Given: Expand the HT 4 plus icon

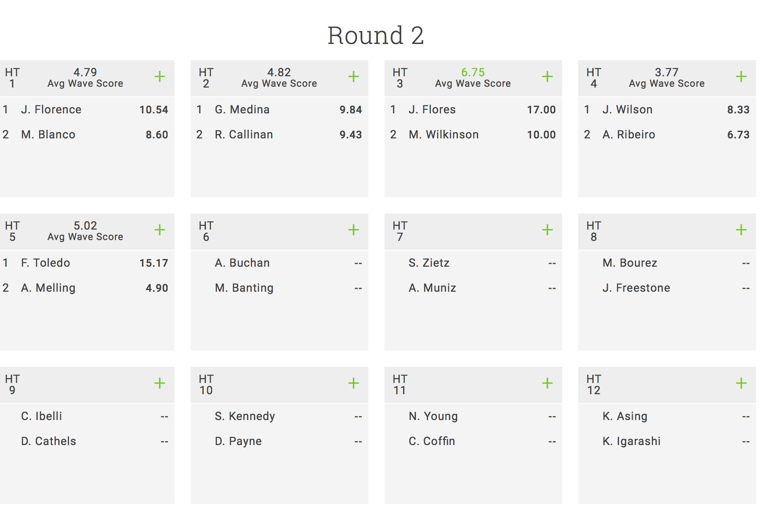Looking at the screenshot, I should click(741, 77).
